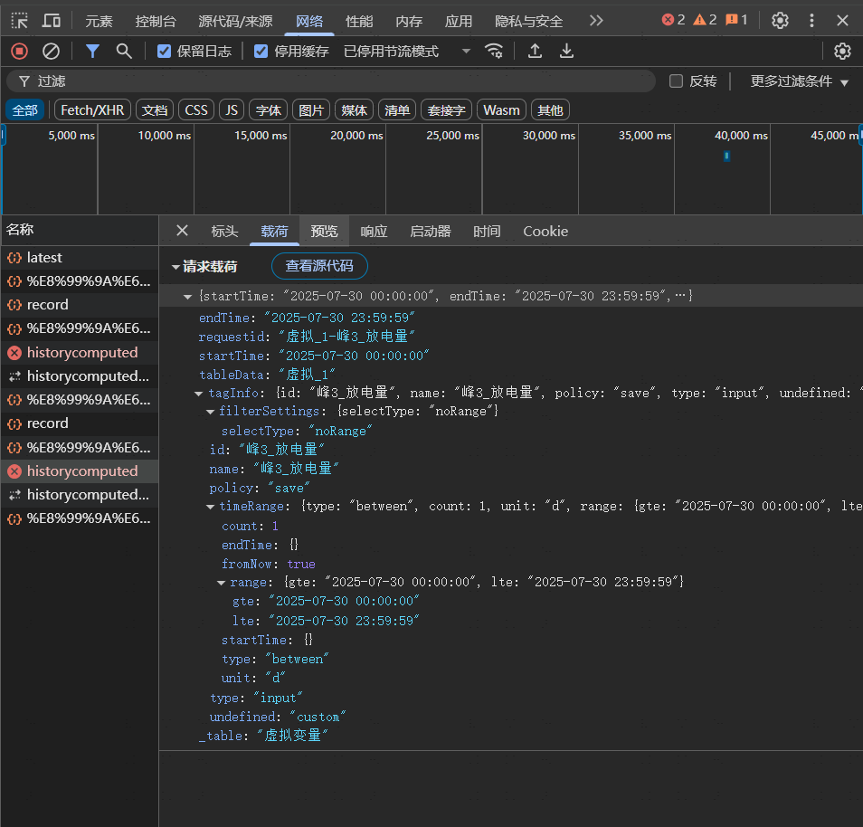863x827 pixels.
Task: Click the red error count badge
Action: 674,20
